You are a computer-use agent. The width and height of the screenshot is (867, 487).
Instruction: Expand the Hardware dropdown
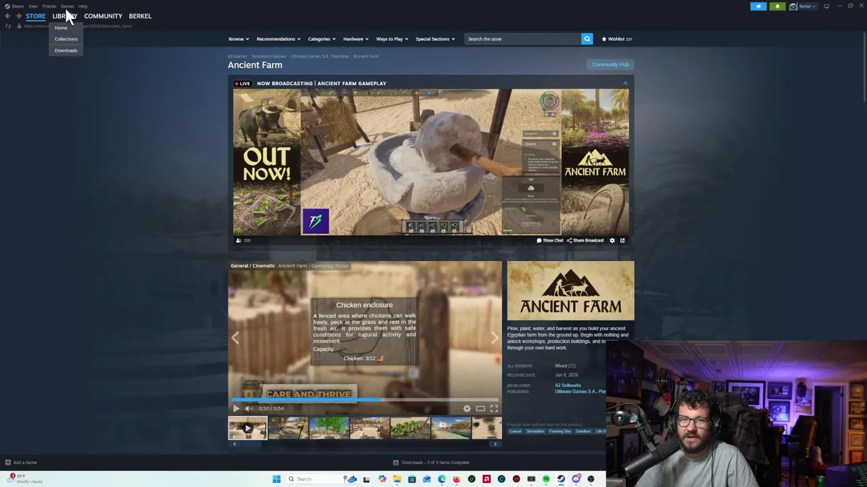tap(356, 39)
